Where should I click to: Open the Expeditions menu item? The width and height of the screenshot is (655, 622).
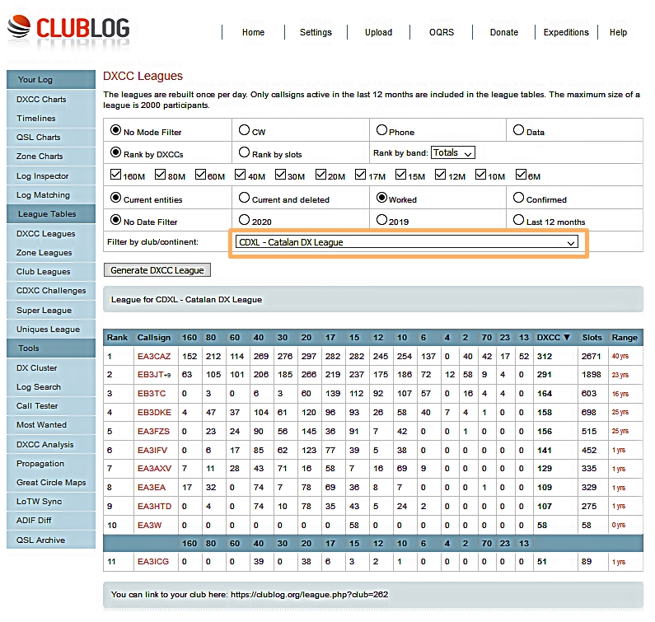[566, 32]
